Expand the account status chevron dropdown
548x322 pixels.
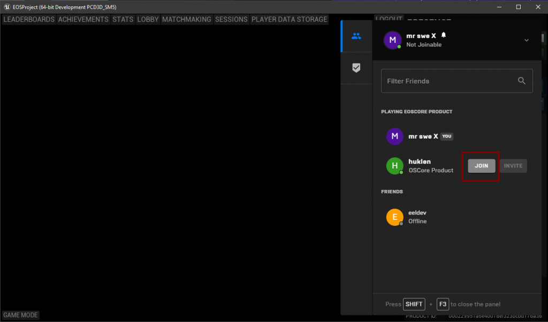coord(526,40)
